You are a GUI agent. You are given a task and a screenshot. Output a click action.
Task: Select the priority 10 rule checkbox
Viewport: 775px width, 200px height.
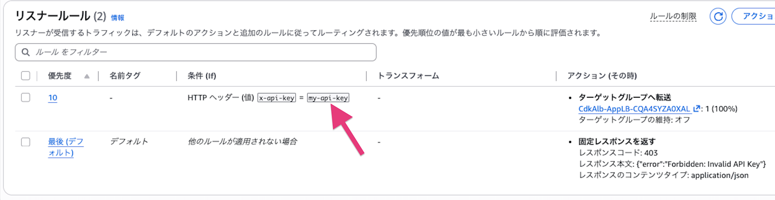pyautogui.click(x=26, y=97)
